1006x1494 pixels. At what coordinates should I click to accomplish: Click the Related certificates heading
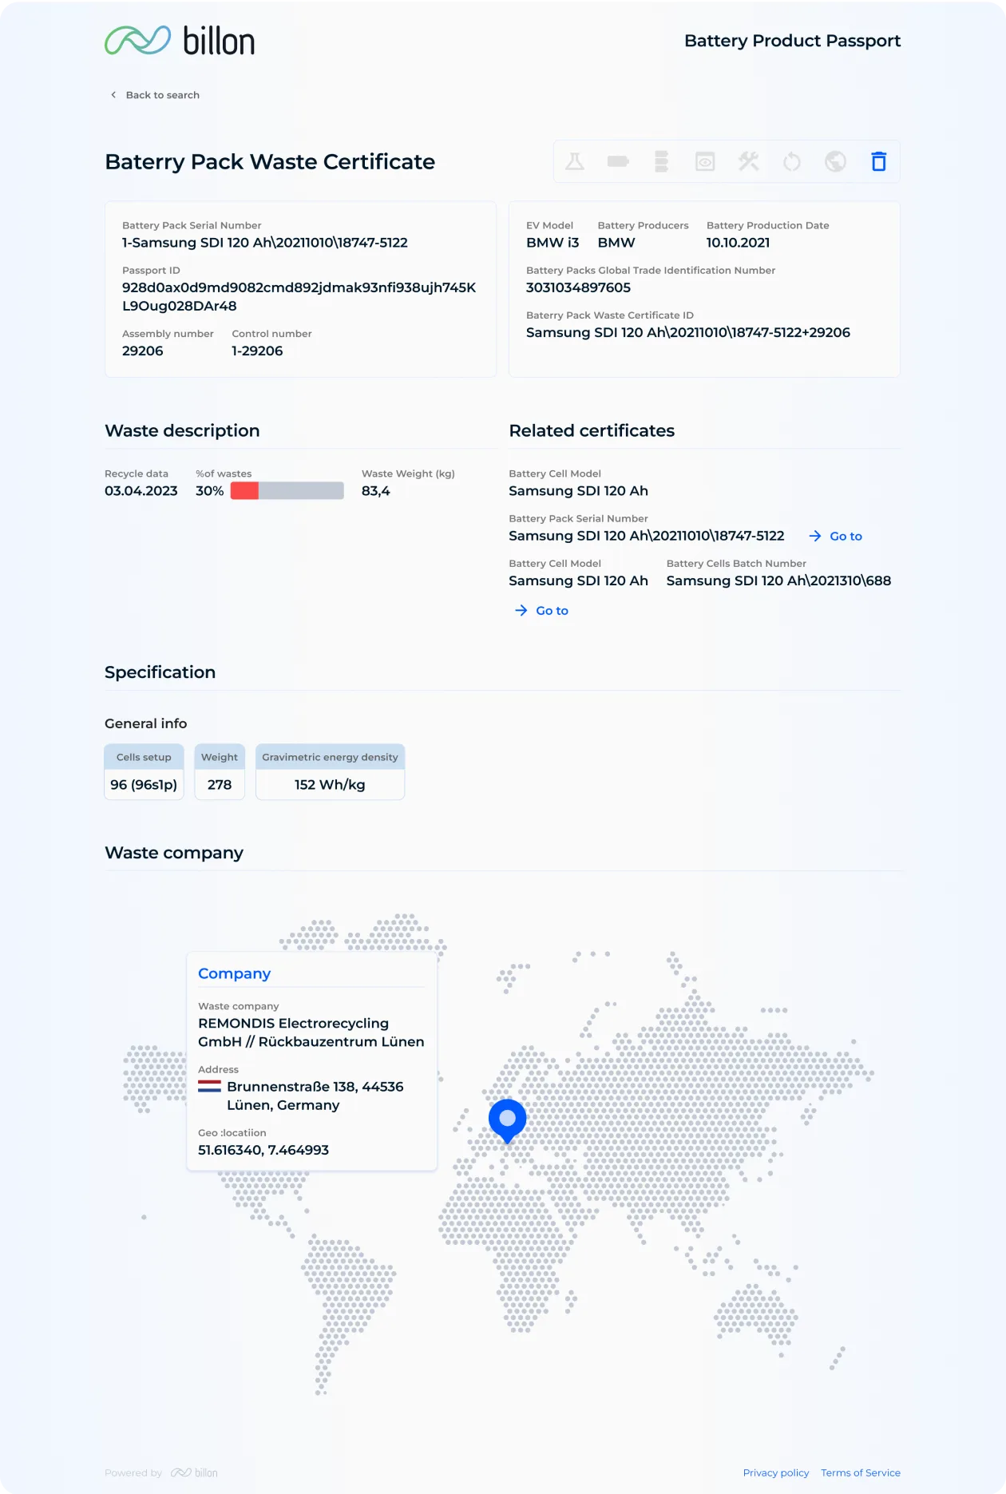point(592,431)
